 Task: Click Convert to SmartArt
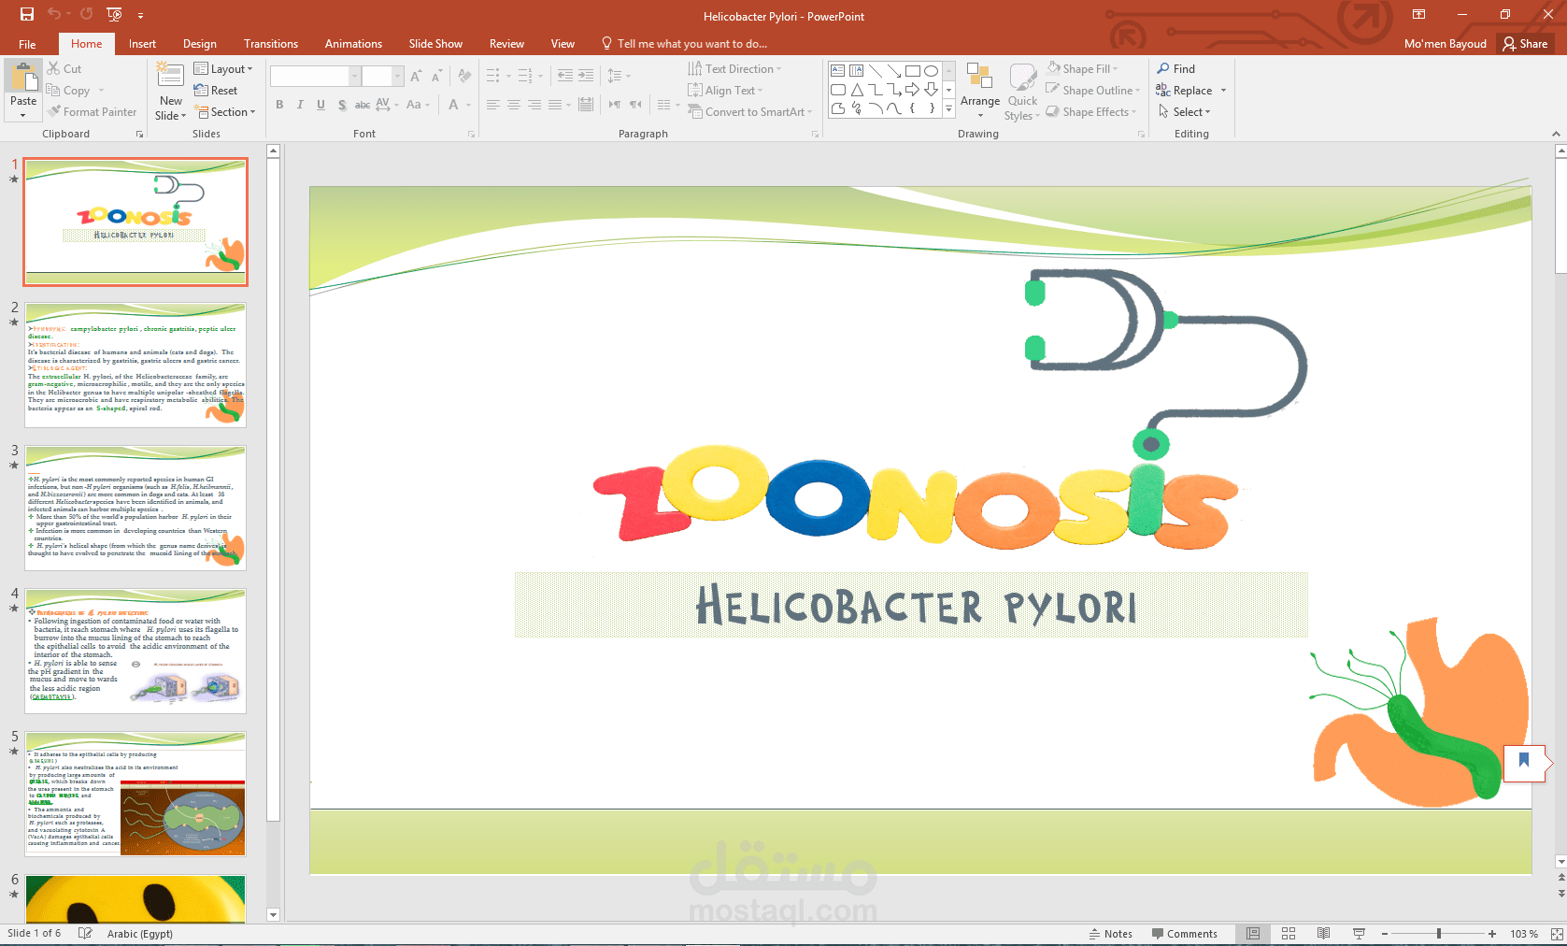750,112
